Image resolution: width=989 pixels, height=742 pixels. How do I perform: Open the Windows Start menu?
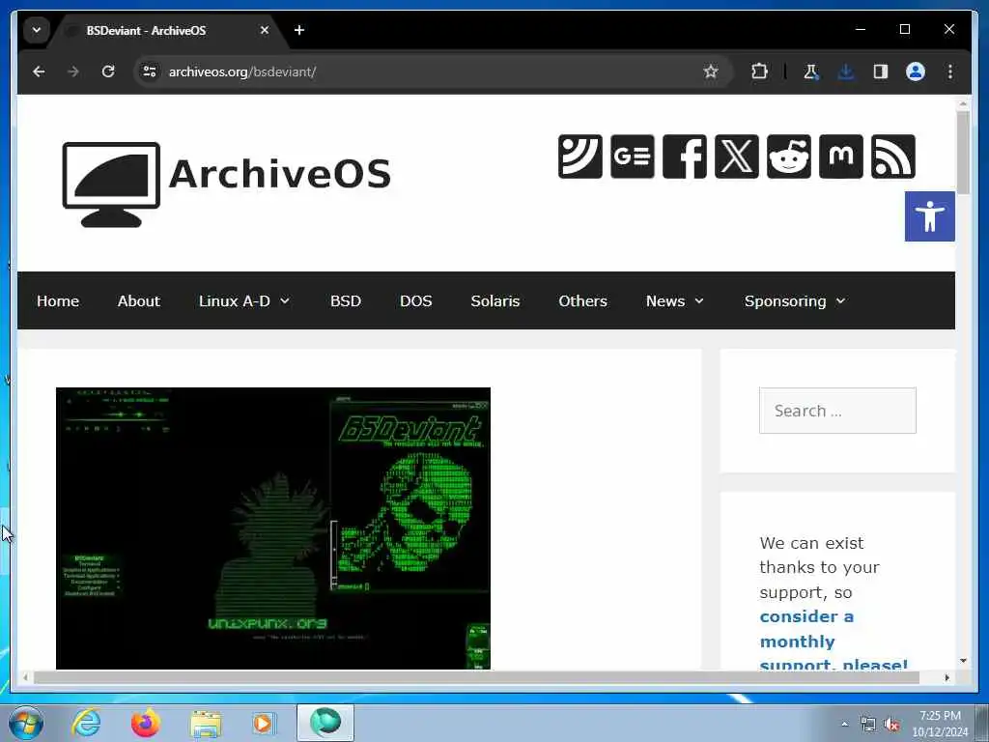pos(26,723)
